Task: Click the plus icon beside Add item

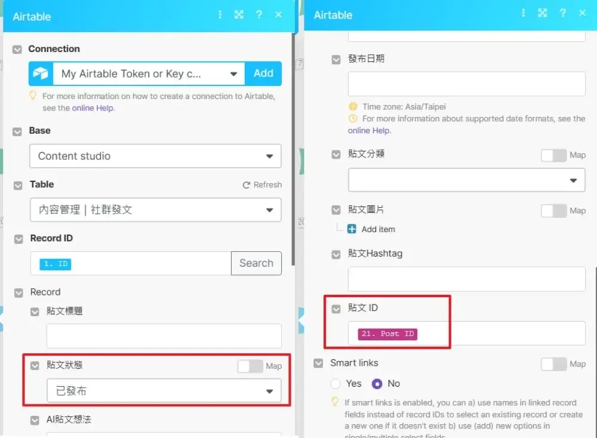Action: (352, 229)
